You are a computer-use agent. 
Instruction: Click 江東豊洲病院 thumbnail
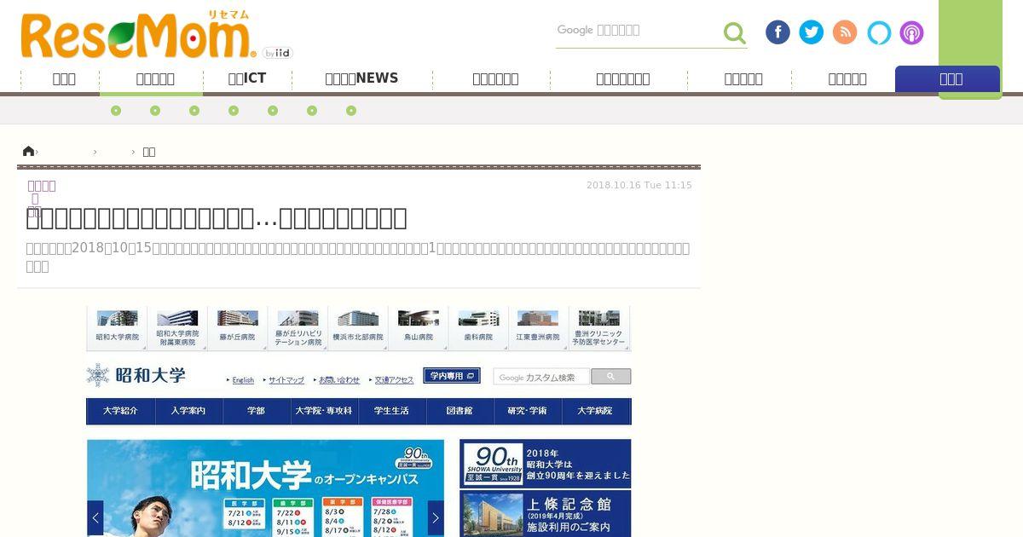tap(538, 328)
